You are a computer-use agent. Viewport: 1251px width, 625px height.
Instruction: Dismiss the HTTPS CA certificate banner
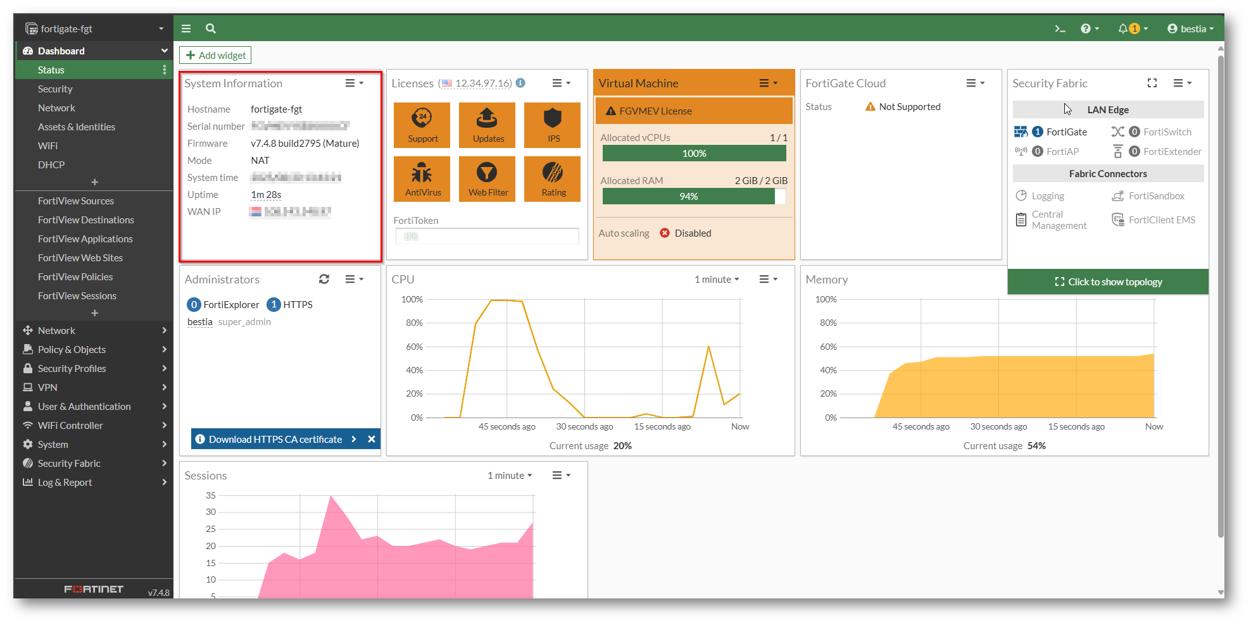tap(372, 439)
